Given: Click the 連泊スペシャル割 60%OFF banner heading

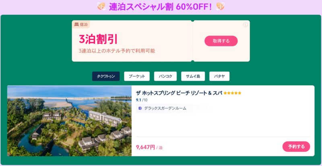Looking at the screenshot, I should (x=160, y=7).
